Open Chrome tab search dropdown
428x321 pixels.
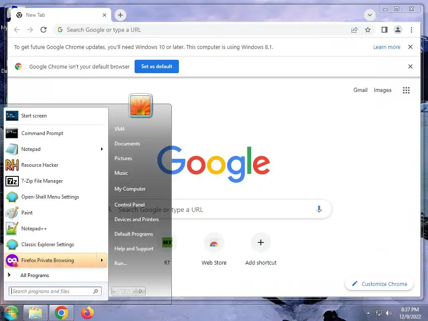369,15
